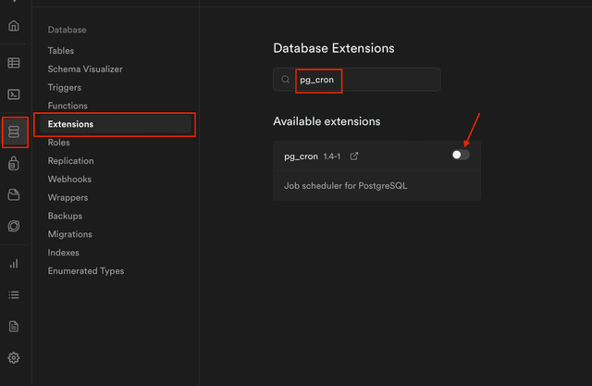Open the Logs list icon

(x=14, y=295)
